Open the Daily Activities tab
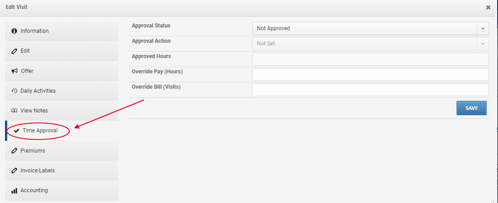 62,91
